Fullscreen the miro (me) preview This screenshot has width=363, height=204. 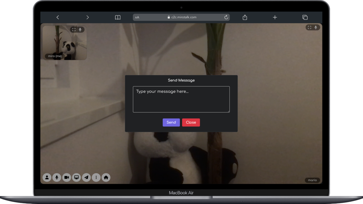click(x=74, y=29)
